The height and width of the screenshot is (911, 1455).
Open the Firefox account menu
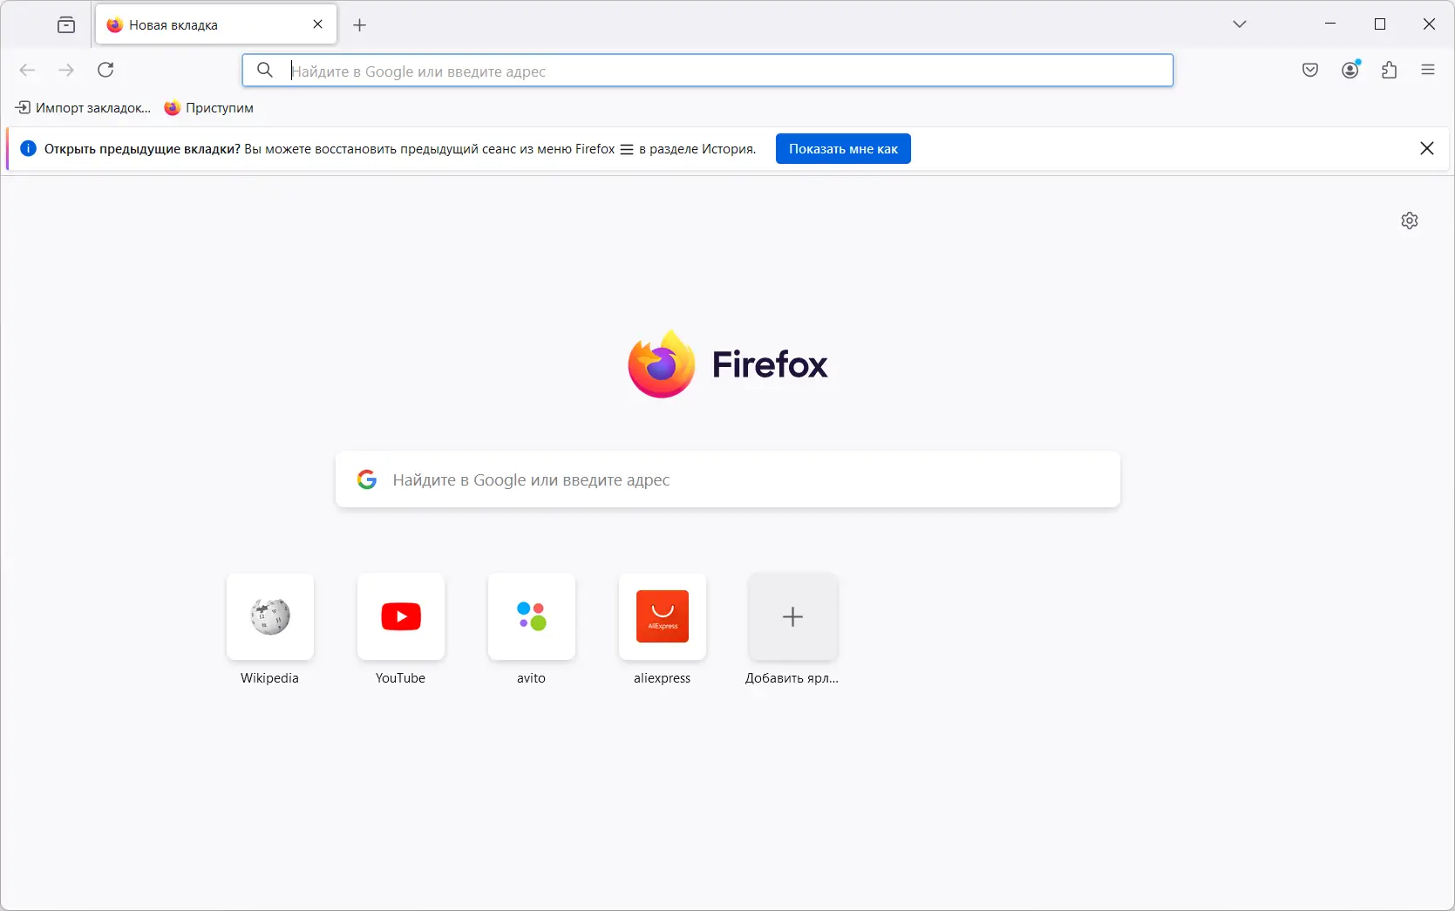point(1350,70)
